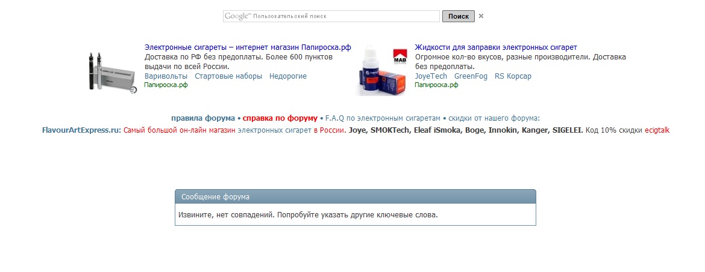Click the brand list Joye, SMOKTech, Eleaf iSmoka

[466, 130]
